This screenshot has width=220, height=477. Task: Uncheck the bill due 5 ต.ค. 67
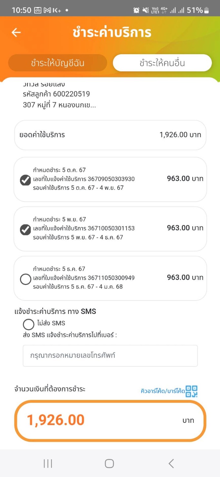tap(25, 180)
